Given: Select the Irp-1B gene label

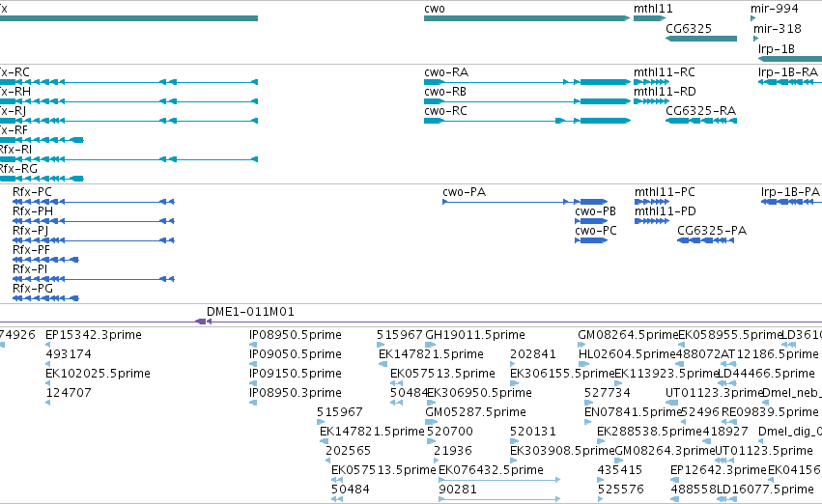Looking at the screenshot, I should [776, 48].
